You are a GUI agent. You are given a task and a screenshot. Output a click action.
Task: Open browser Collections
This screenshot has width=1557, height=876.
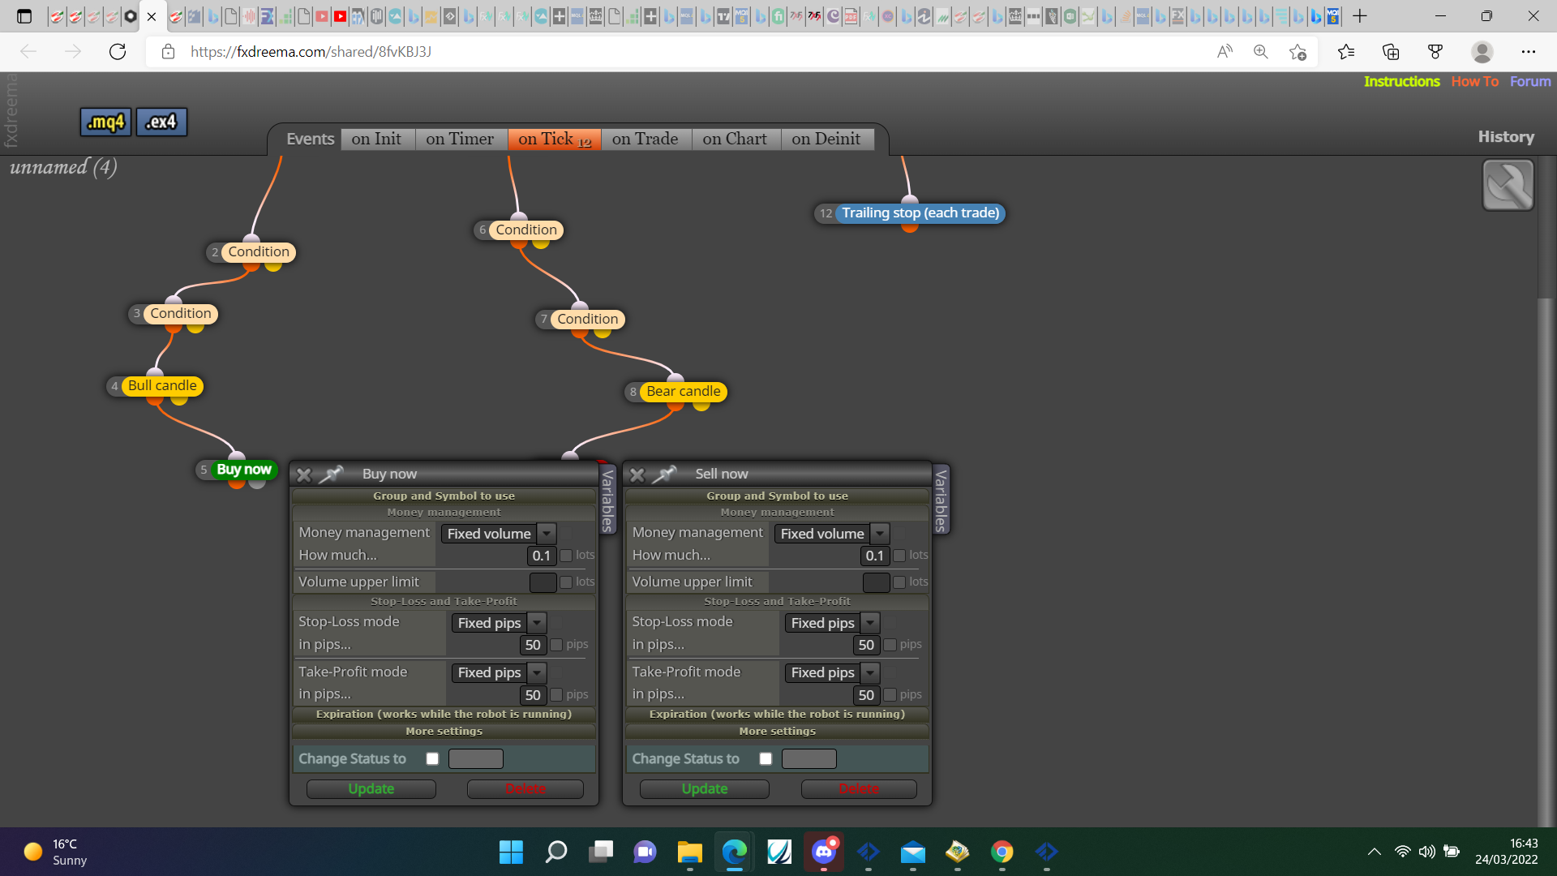pyautogui.click(x=1391, y=52)
